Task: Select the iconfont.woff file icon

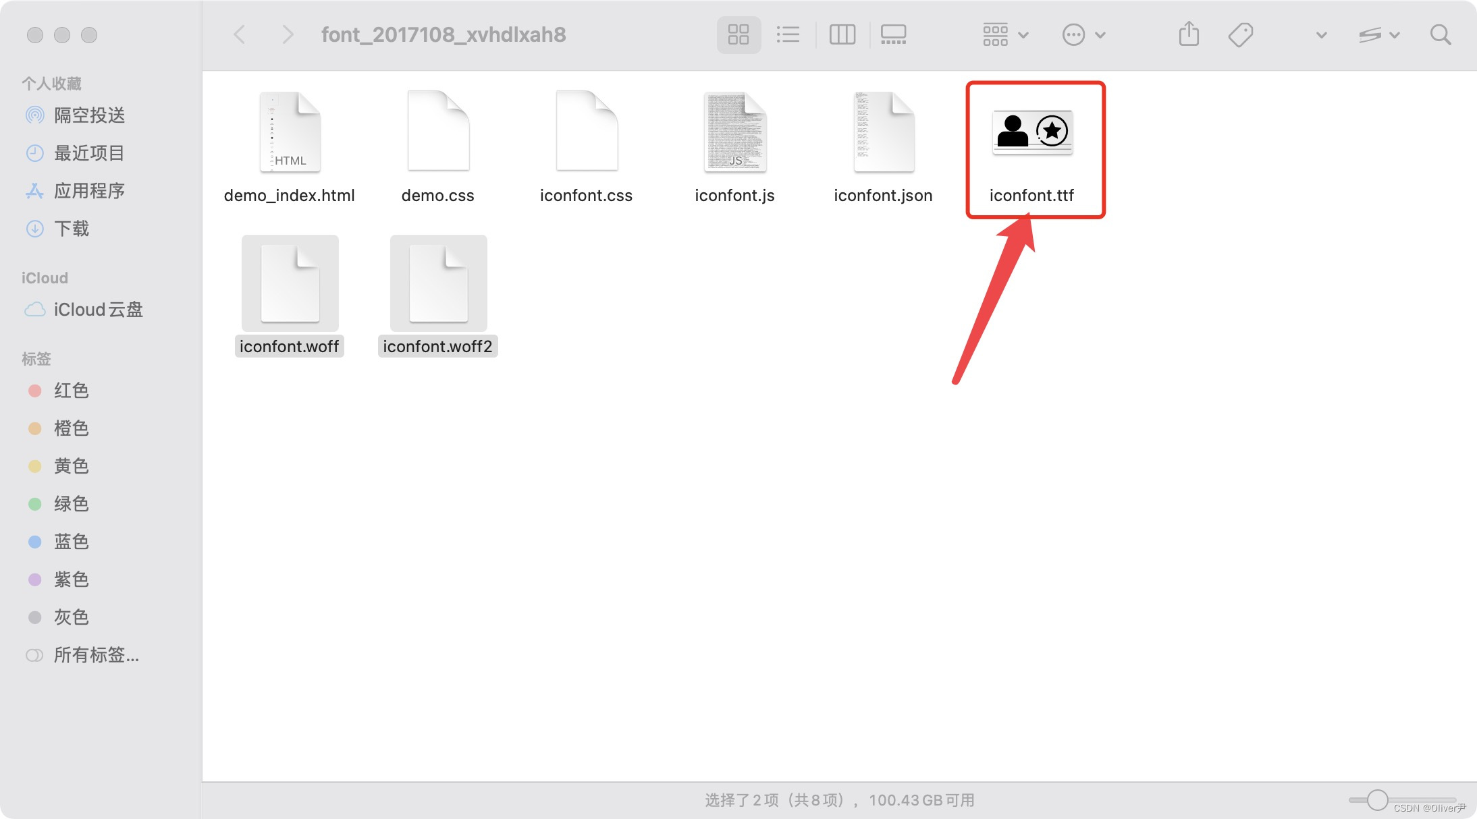Action: [290, 283]
